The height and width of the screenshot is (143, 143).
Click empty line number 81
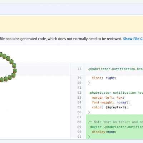[x=79, y=88]
